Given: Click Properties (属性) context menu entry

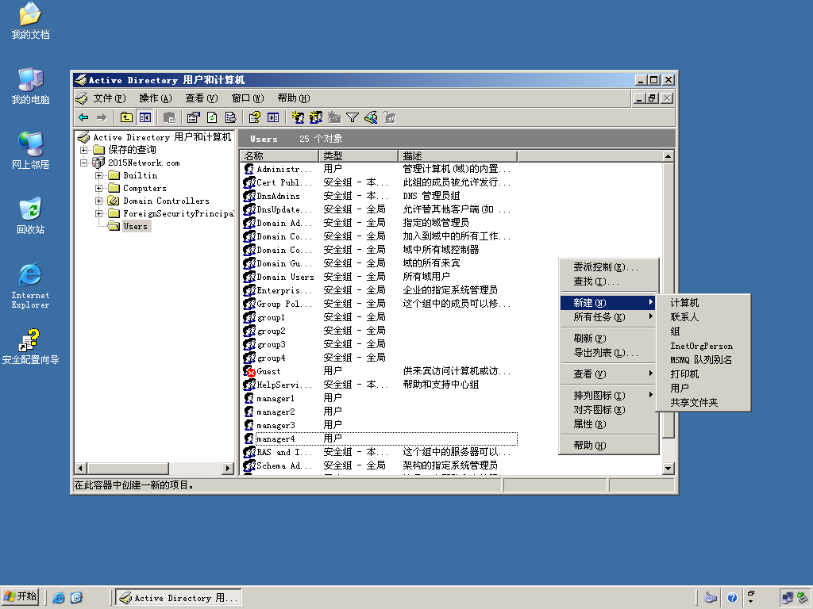Looking at the screenshot, I should click(608, 424).
